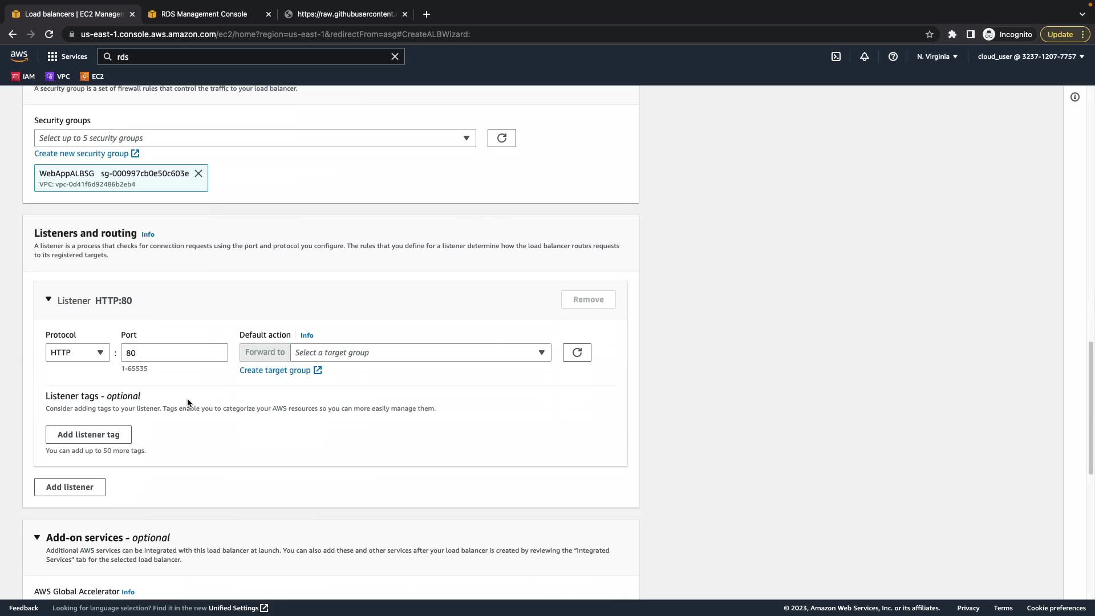Open the Select a target group dropdown
The image size is (1095, 616).
[x=420, y=352]
